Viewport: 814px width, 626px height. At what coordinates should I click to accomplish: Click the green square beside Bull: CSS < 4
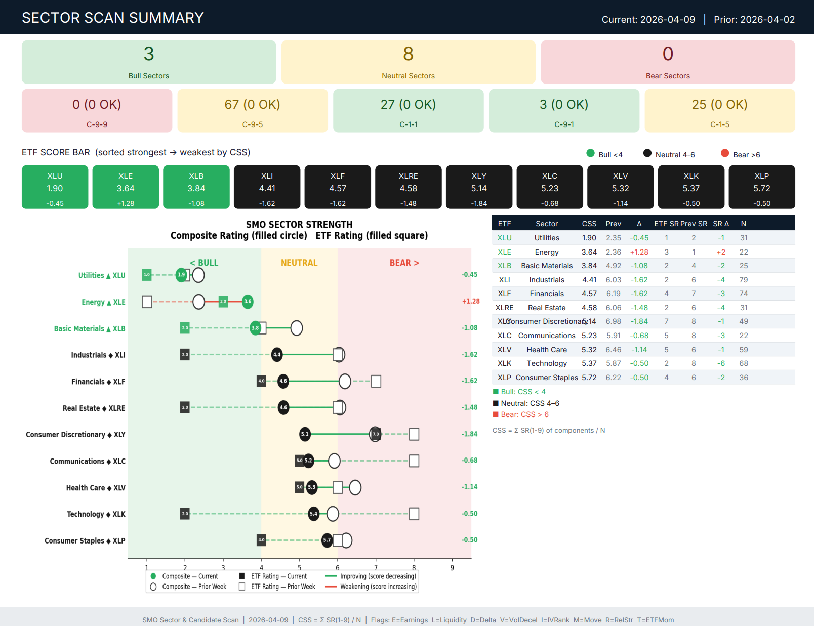(496, 392)
